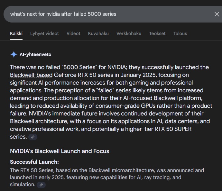Screen dimensions: 222x191
Task: Follow the underlined Blackwell-based link
Action: (31, 75)
